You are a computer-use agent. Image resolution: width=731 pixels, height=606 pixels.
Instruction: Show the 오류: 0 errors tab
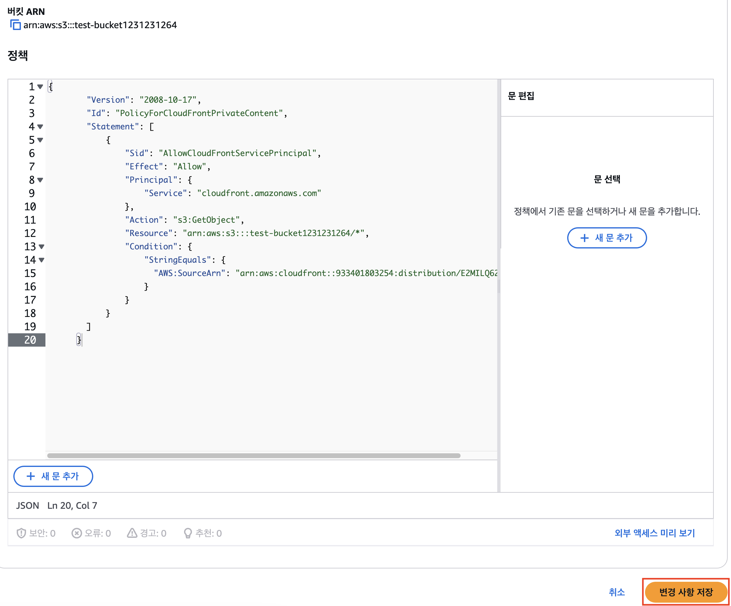[x=98, y=533]
